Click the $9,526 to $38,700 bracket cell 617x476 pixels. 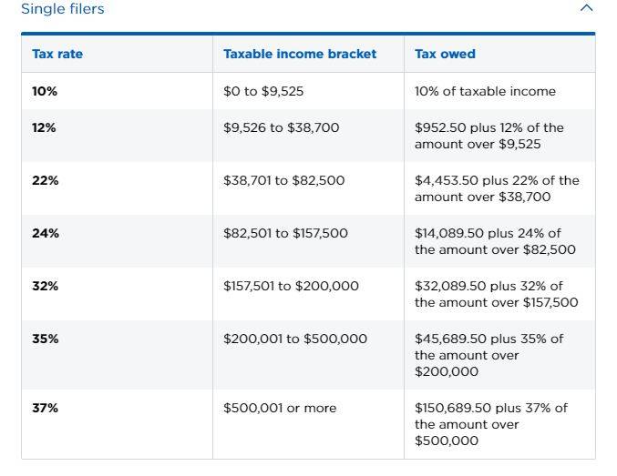[x=281, y=127]
